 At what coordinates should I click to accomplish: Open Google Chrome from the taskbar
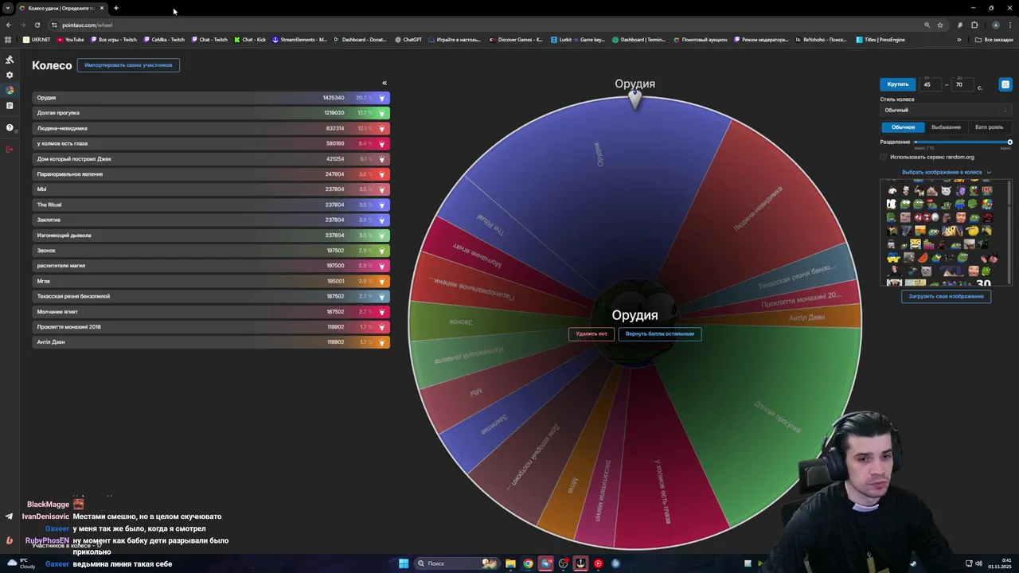[x=528, y=563]
